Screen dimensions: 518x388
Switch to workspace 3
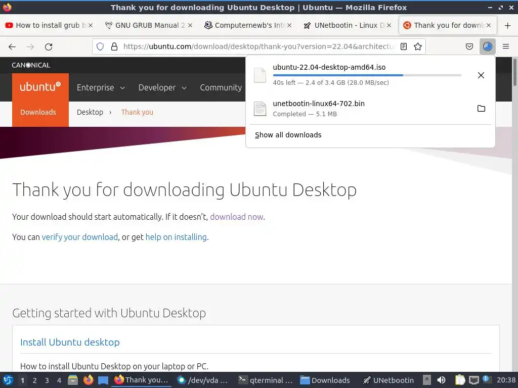pos(47,380)
